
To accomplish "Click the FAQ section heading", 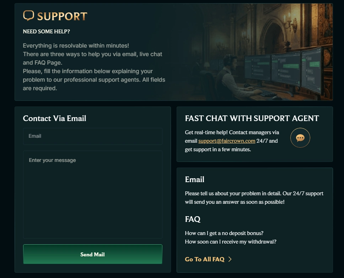I will tap(193, 219).
